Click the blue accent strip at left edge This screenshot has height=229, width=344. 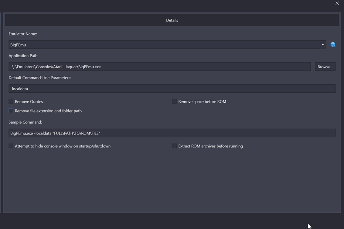click(x=0, y=18)
